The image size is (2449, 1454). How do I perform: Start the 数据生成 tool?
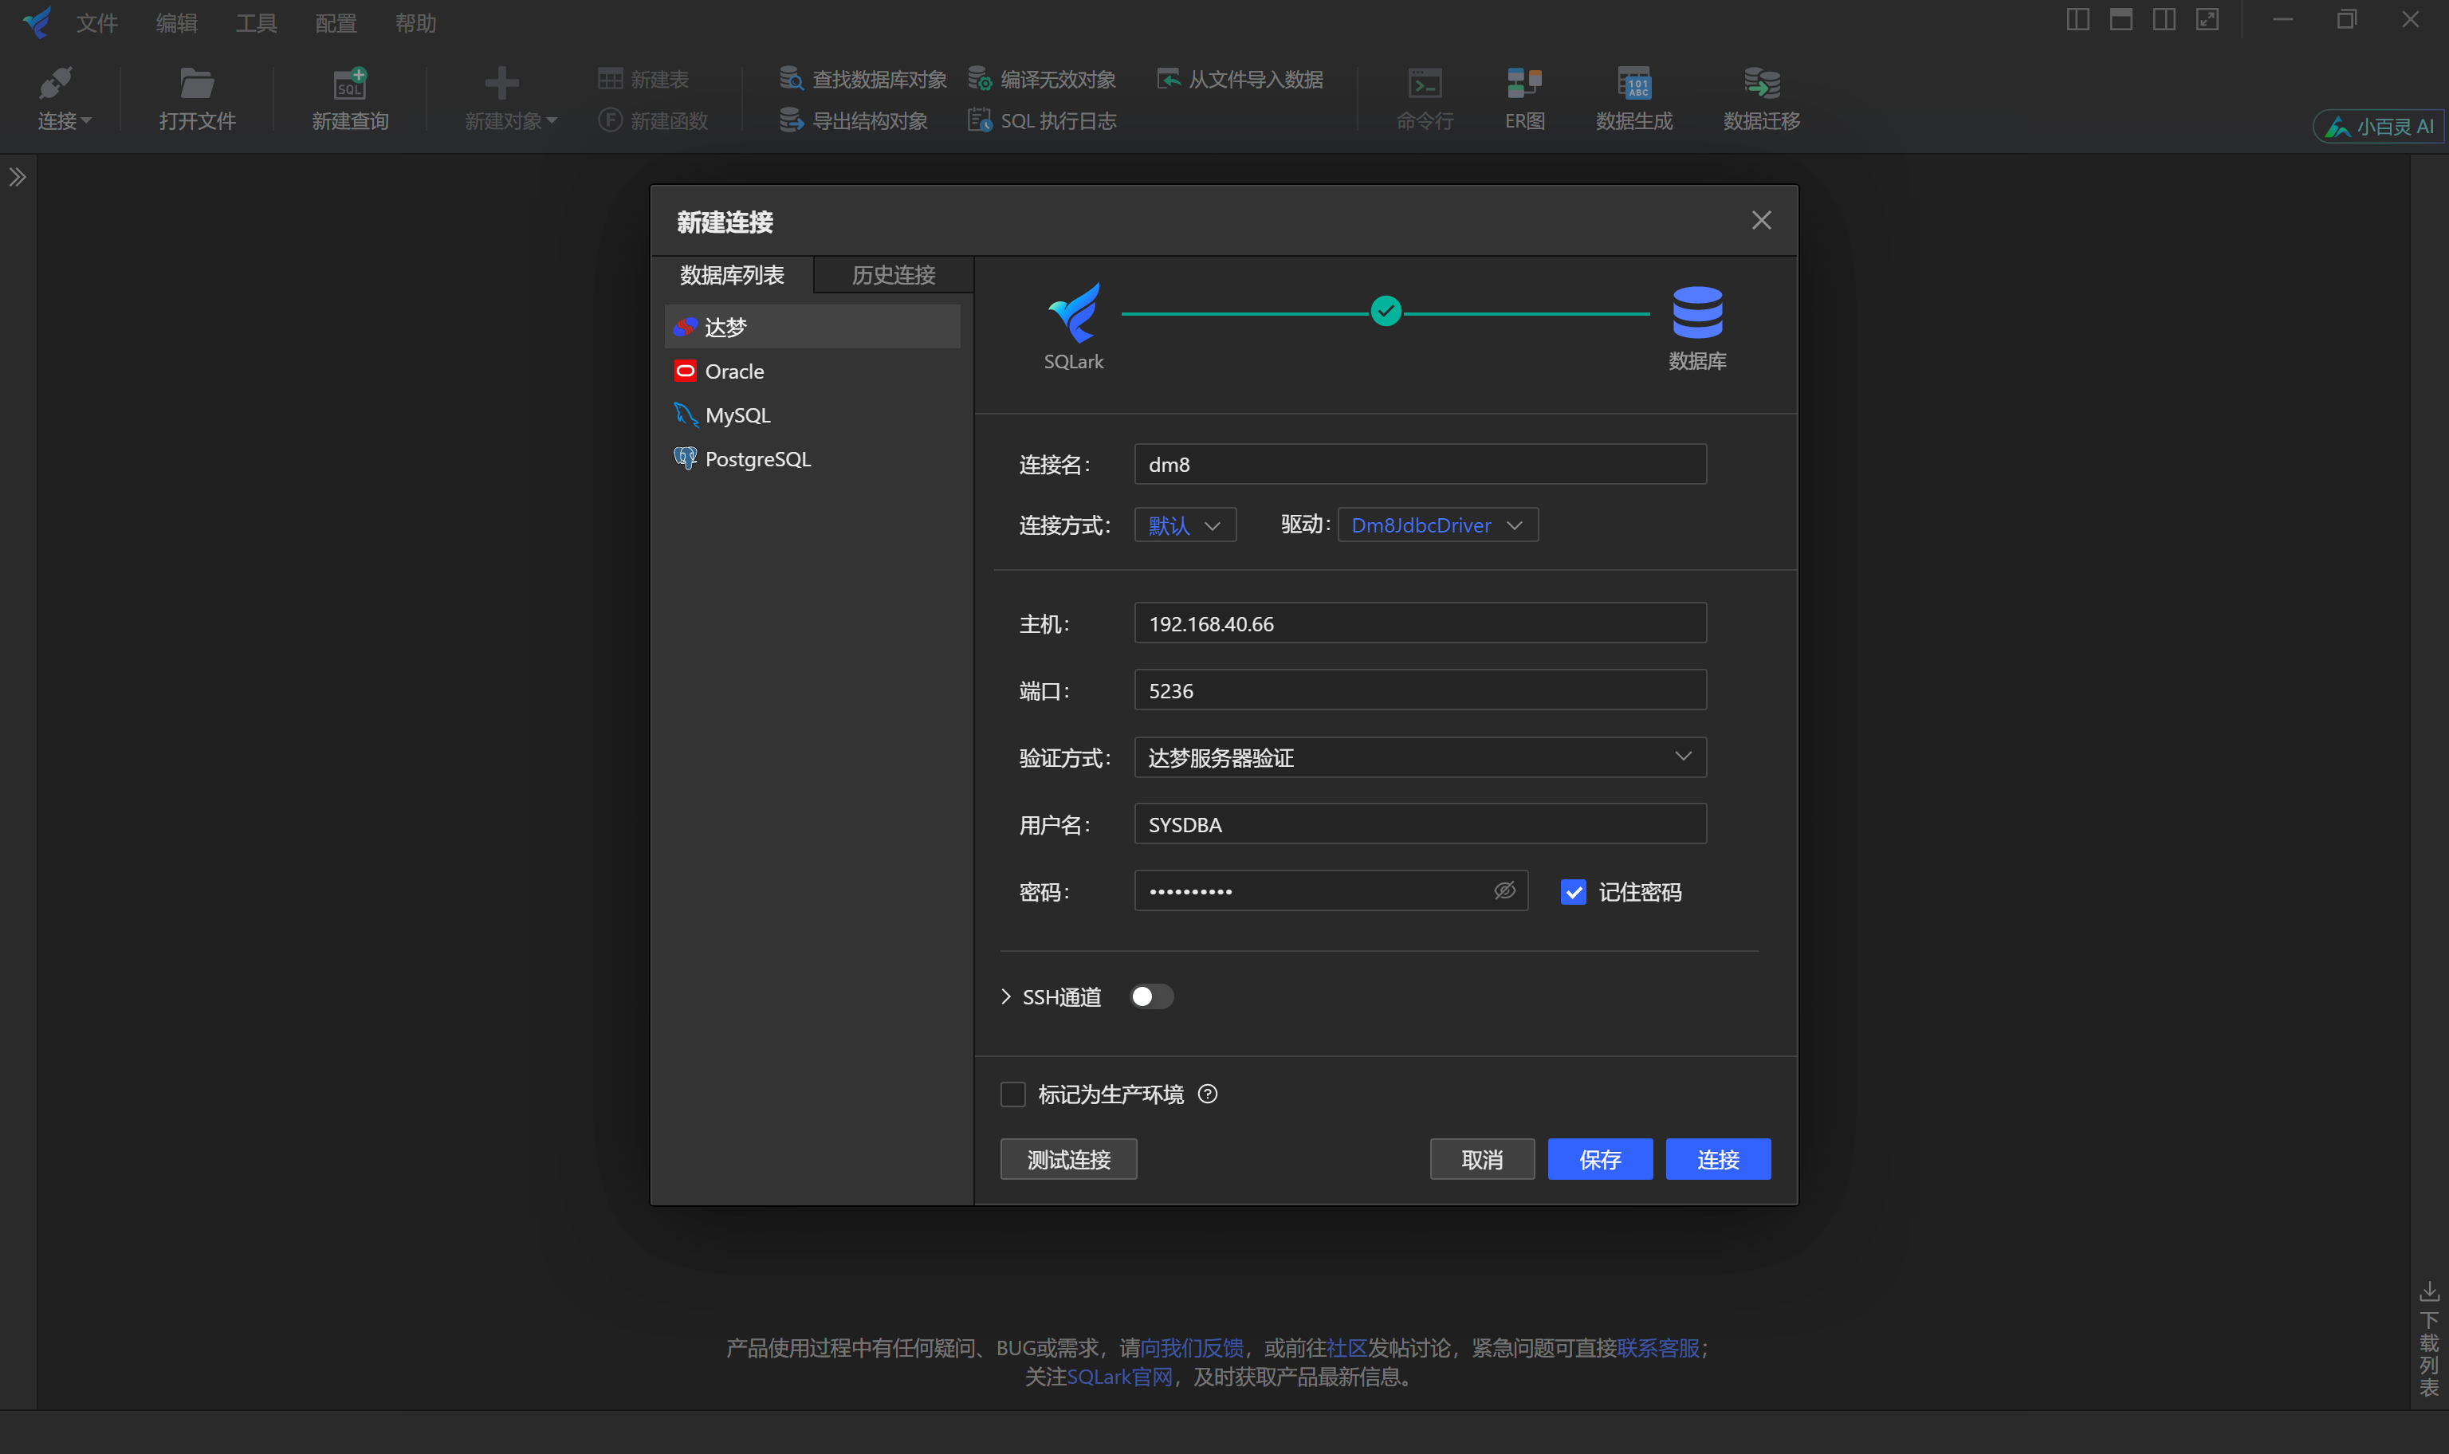point(1633,96)
